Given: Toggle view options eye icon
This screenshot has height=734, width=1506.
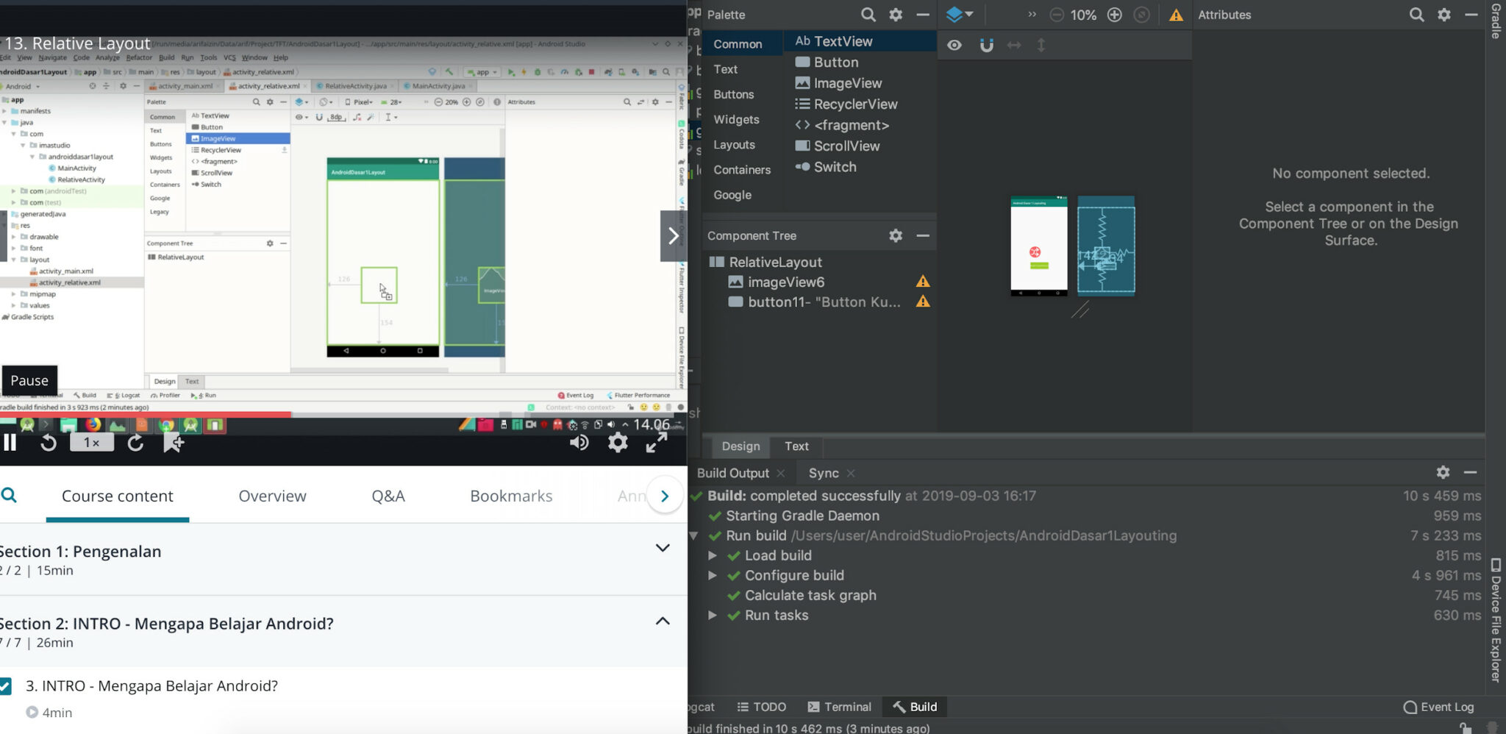Looking at the screenshot, I should pyautogui.click(x=954, y=45).
